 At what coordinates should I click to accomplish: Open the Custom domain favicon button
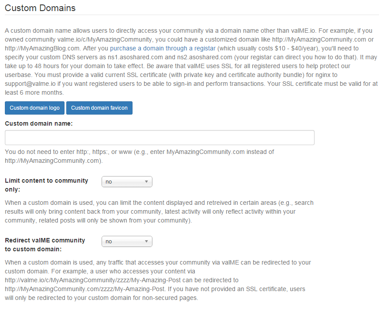[x=99, y=108]
